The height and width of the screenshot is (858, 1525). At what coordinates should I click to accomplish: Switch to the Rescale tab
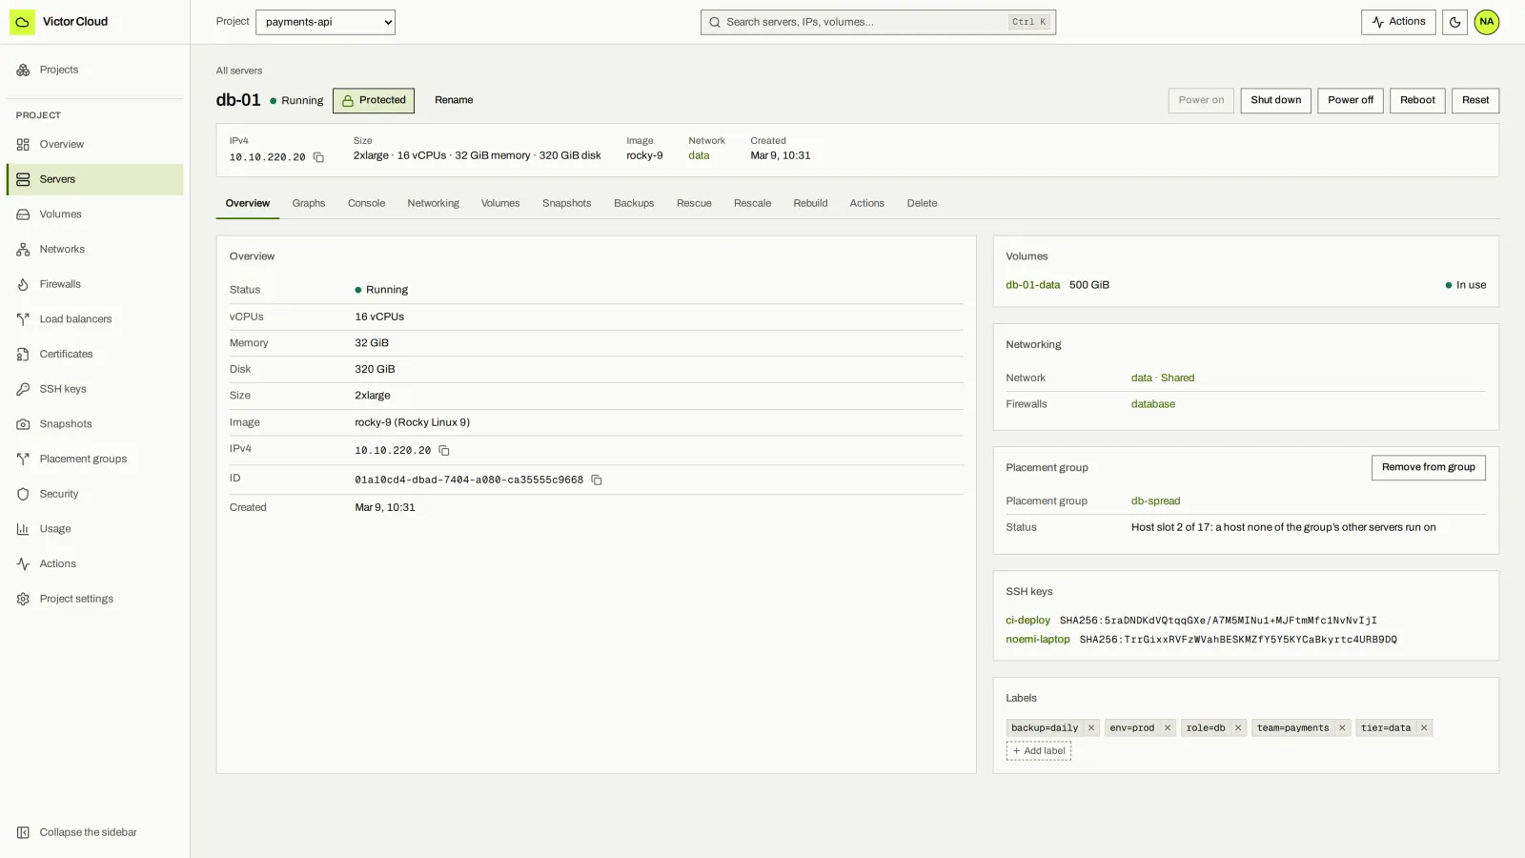752,204
